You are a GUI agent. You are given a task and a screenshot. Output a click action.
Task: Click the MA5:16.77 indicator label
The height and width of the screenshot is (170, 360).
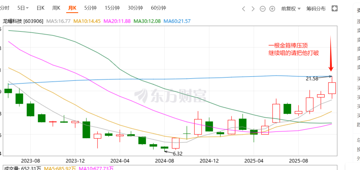(x=58, y=21)
